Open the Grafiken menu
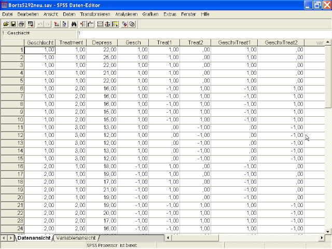The image size is (332, 249). [150, 15]
